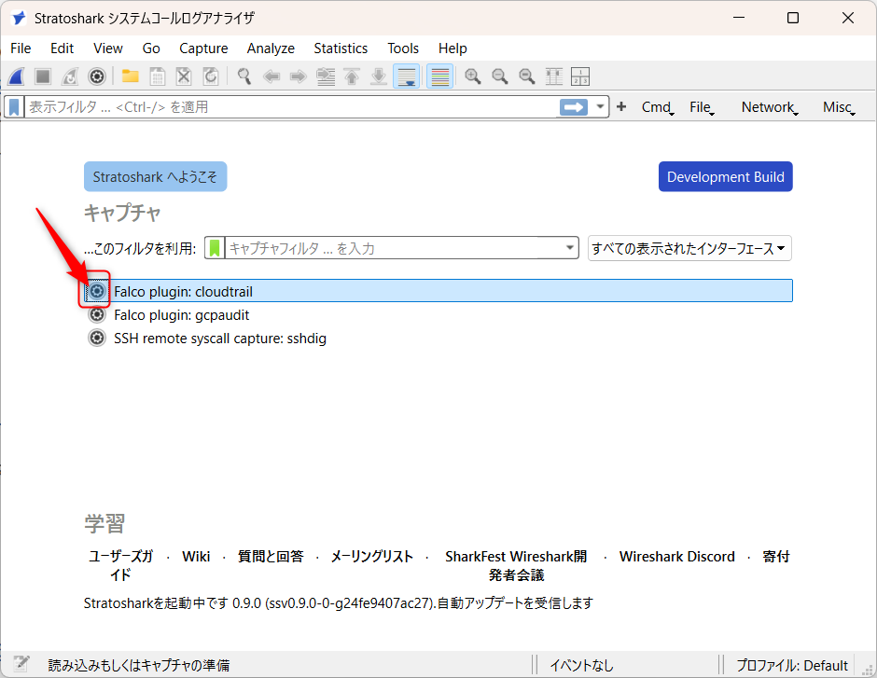Open the 質問と回答 link

coord(271,556)
